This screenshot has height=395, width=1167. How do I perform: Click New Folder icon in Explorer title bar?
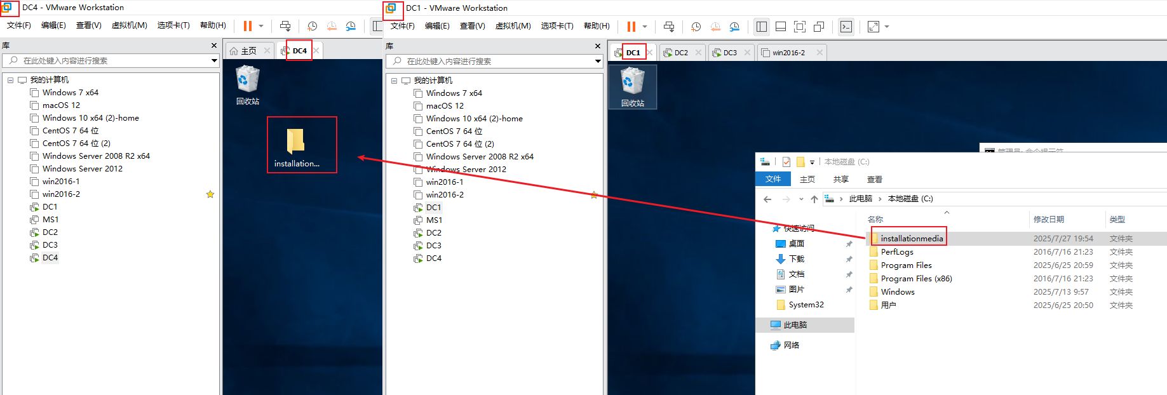800,162
